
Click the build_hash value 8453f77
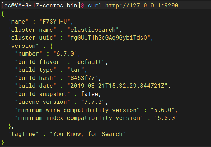coord(82,78)
